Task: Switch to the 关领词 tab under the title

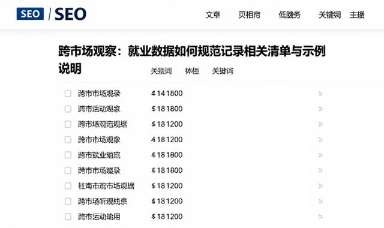Action: [161, 71]
